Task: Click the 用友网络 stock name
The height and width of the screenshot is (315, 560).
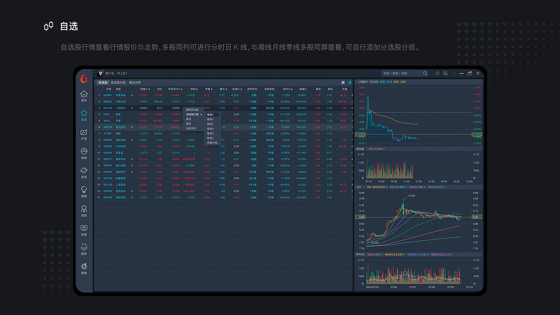Action: pos(121,197)
